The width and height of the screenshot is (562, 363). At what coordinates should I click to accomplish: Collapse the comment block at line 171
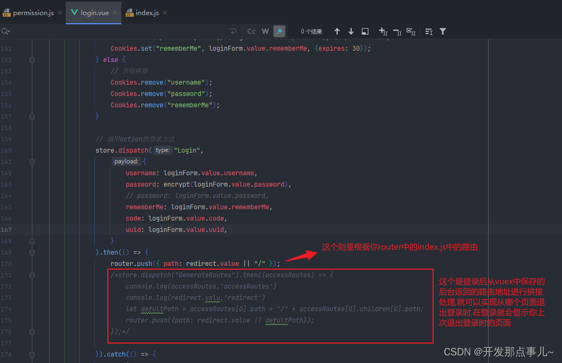(32, 275)
